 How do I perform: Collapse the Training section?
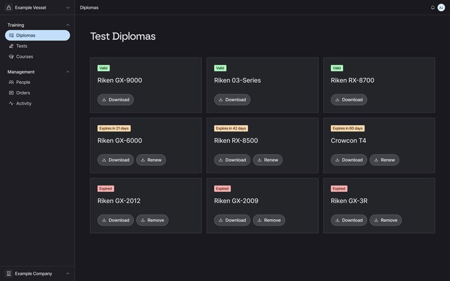point(67,25)
